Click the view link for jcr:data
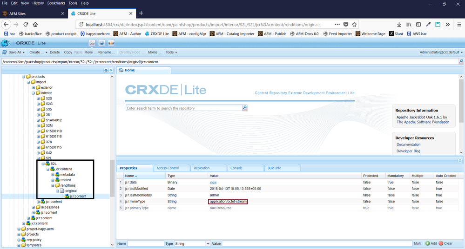 click(213, 183)
